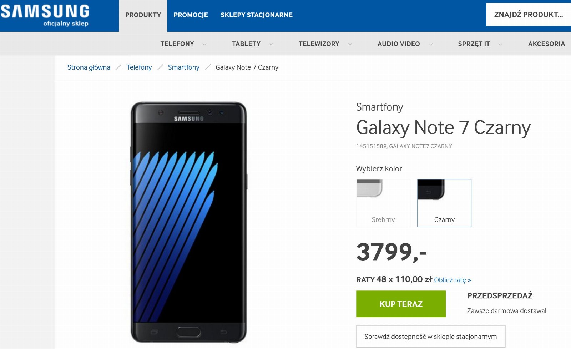The height and width of the screenshot is (349, 571).
Task: Select the Czarny color option
Action: click(444, 203)
